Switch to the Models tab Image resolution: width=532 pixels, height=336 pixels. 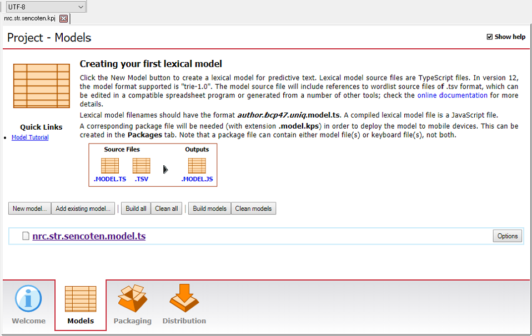tap(81, 305)
